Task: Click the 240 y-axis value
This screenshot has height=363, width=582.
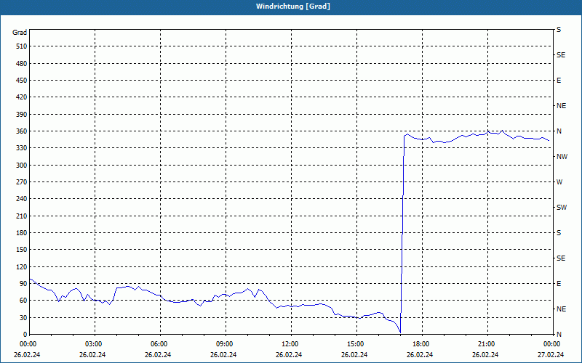Action: [x=22, y=199]
